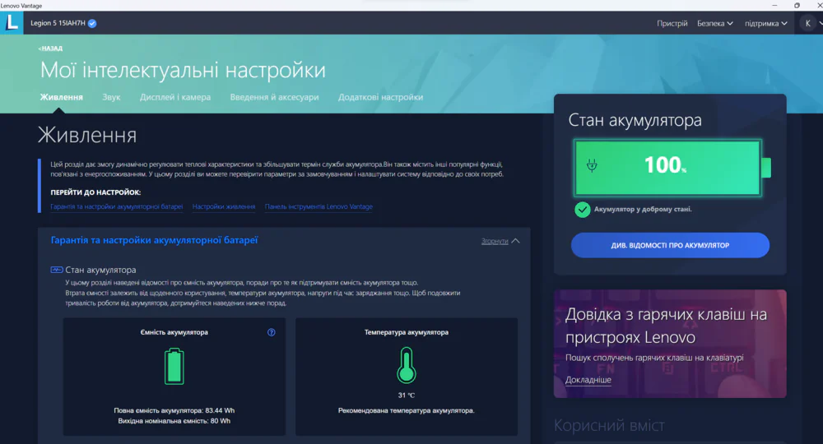Click the ПЕРЕЙТИ ДО НАСТРОЙОК label
The width and height of the screenshot is (823, 444).
pyautogui.click(x=95, y=192)
